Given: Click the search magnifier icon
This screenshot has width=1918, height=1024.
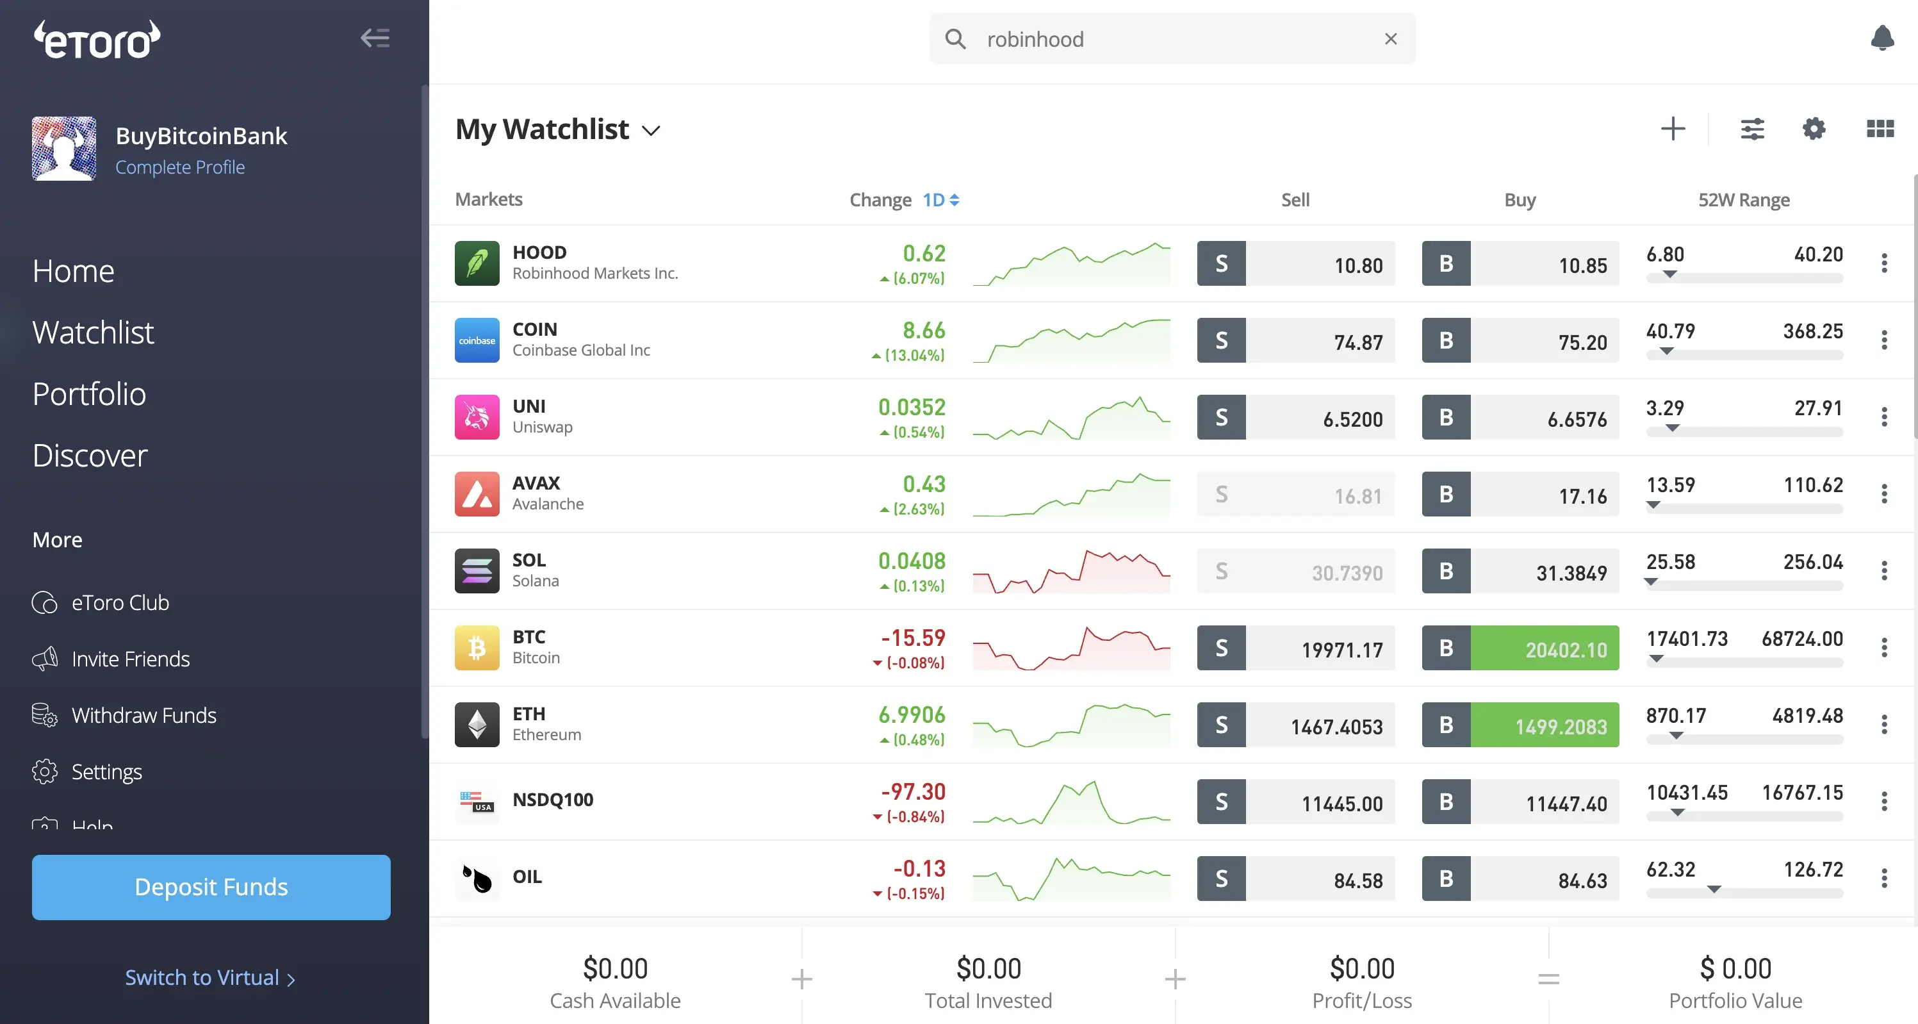Looking at the screenshot, I should point(955,38).
